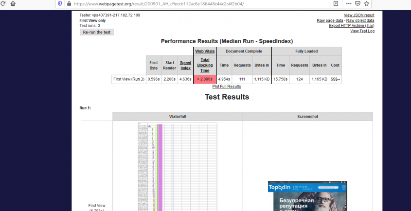
Task: Show site security info via the padlock
Action: pos(68,3)
